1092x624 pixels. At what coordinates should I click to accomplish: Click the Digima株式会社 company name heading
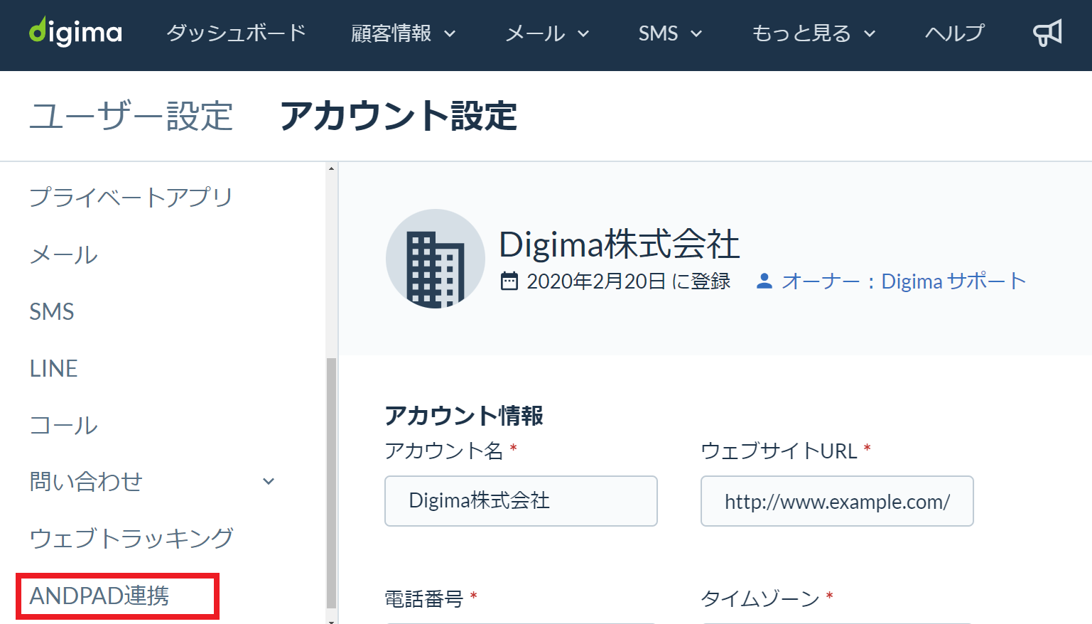620,244
